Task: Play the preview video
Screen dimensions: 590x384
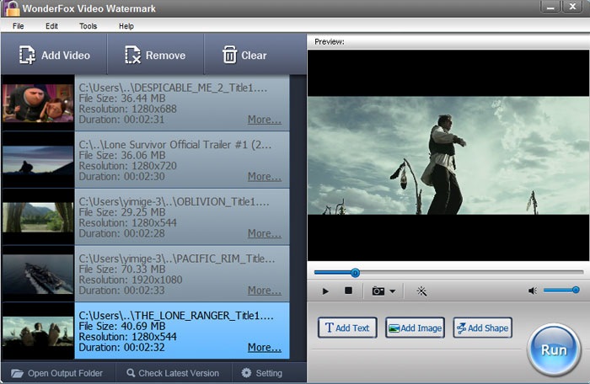Action: 325,291
